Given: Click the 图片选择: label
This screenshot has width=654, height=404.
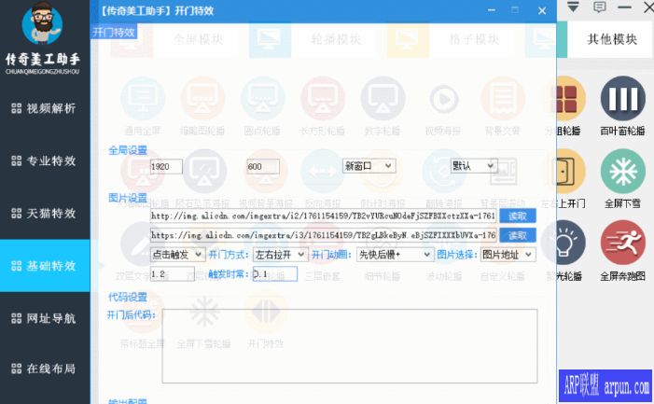Looking at the screenshot, I should click(x=457, y=255).
